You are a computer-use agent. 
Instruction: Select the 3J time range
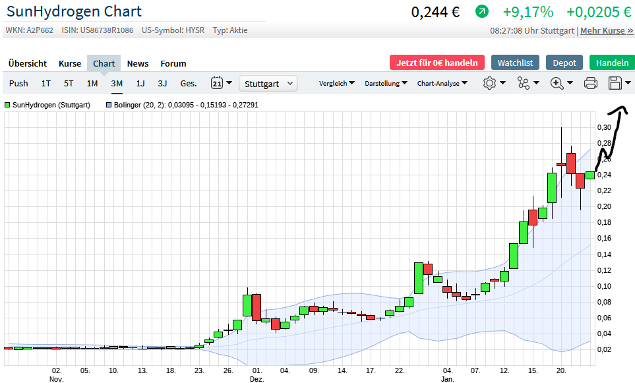pos(162,84)
